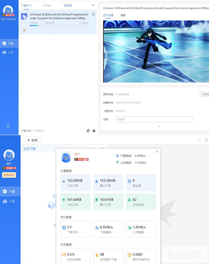Image resolution: width=209 pixels, height=264 pixels.
Task: Click the 注释 input field
Action: (x=154, y=120)
